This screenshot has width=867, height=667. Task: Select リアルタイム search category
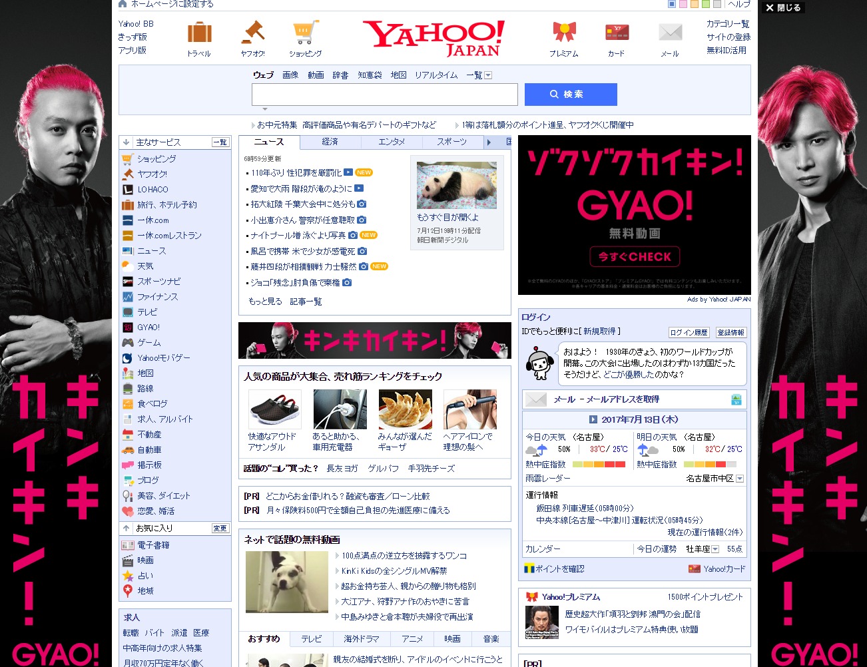pos(436,75)
